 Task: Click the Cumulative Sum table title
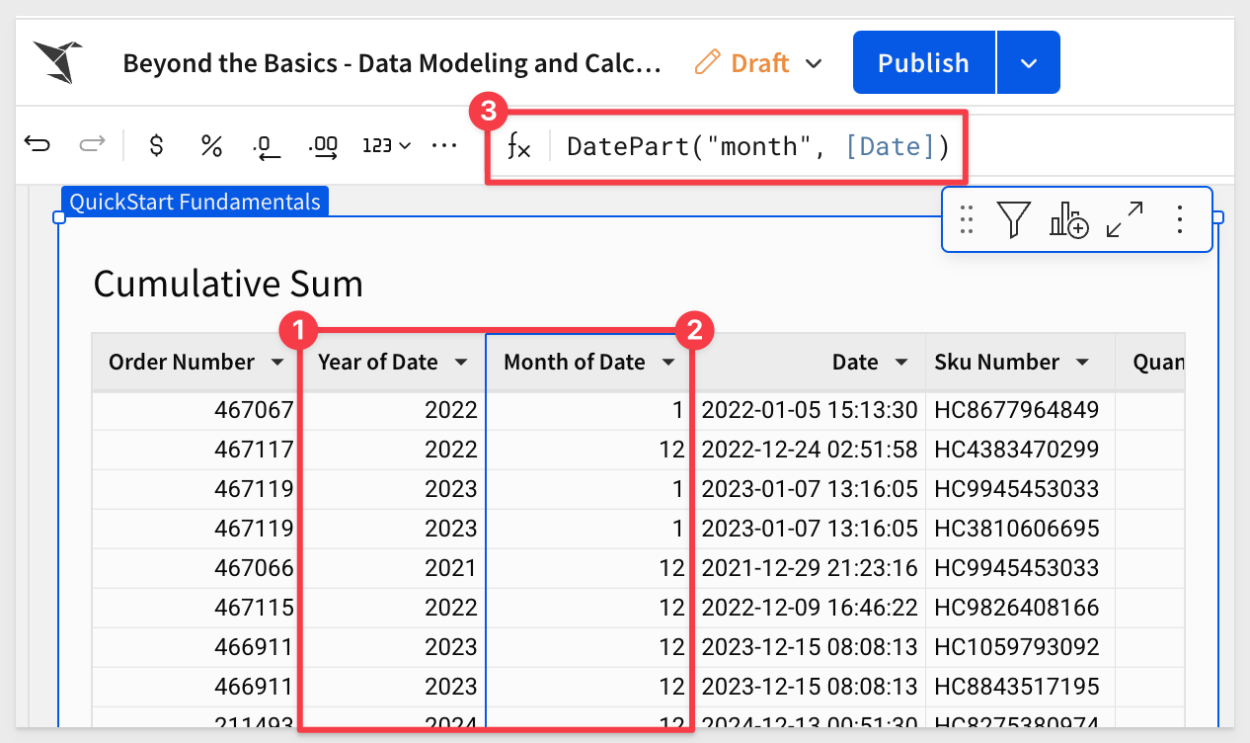pos(228,285)
